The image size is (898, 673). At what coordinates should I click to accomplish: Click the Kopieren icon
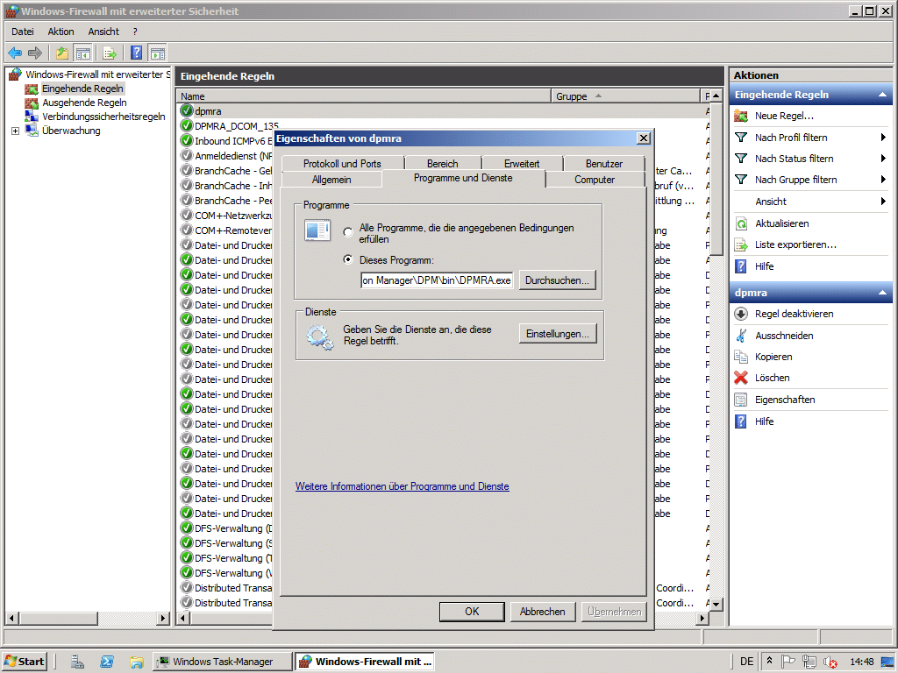[x=741, y=357]
